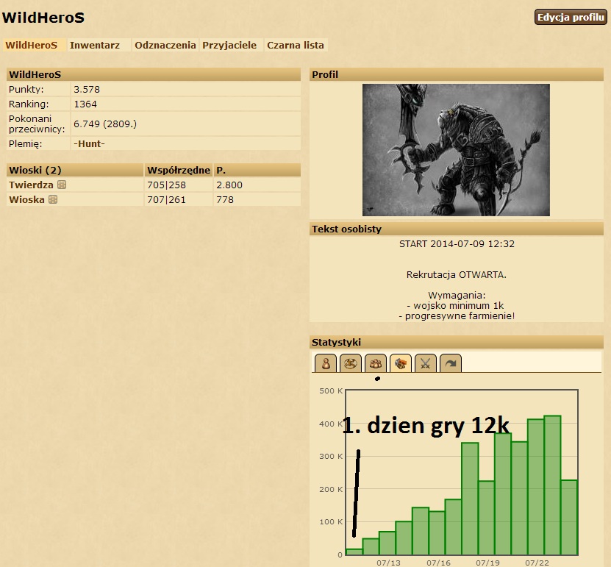Click the Punkty: label
This screenshot has height=567, width=611.
point(26,89)
